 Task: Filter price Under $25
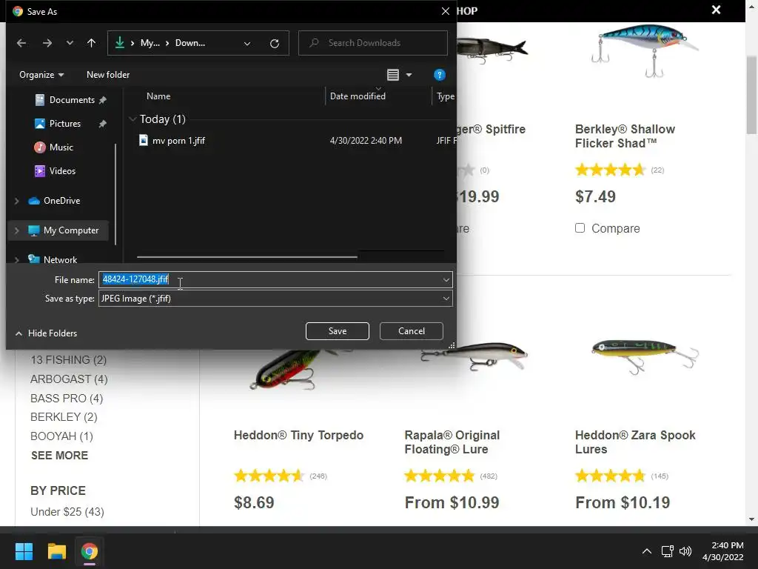point(67,511)
